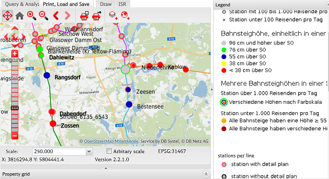
Task: Switch to the Draw tab
Action: [x=106, y=4]
